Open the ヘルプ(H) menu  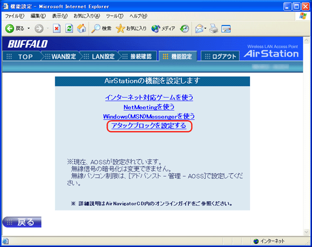(138, 16)
